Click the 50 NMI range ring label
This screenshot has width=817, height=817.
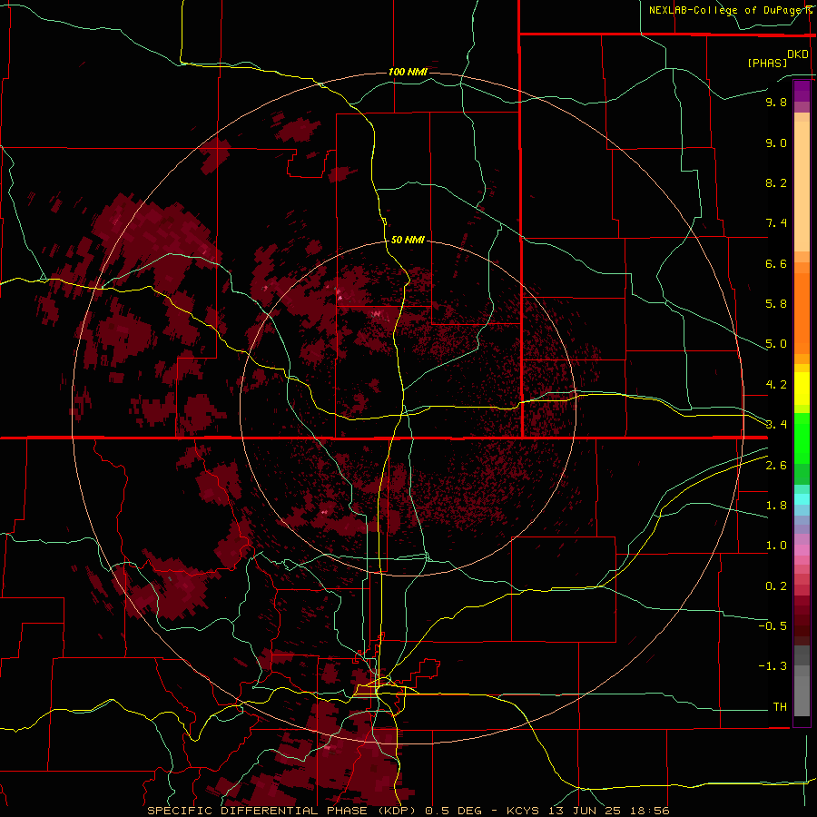pyautogui.click(x=408, y=240)
